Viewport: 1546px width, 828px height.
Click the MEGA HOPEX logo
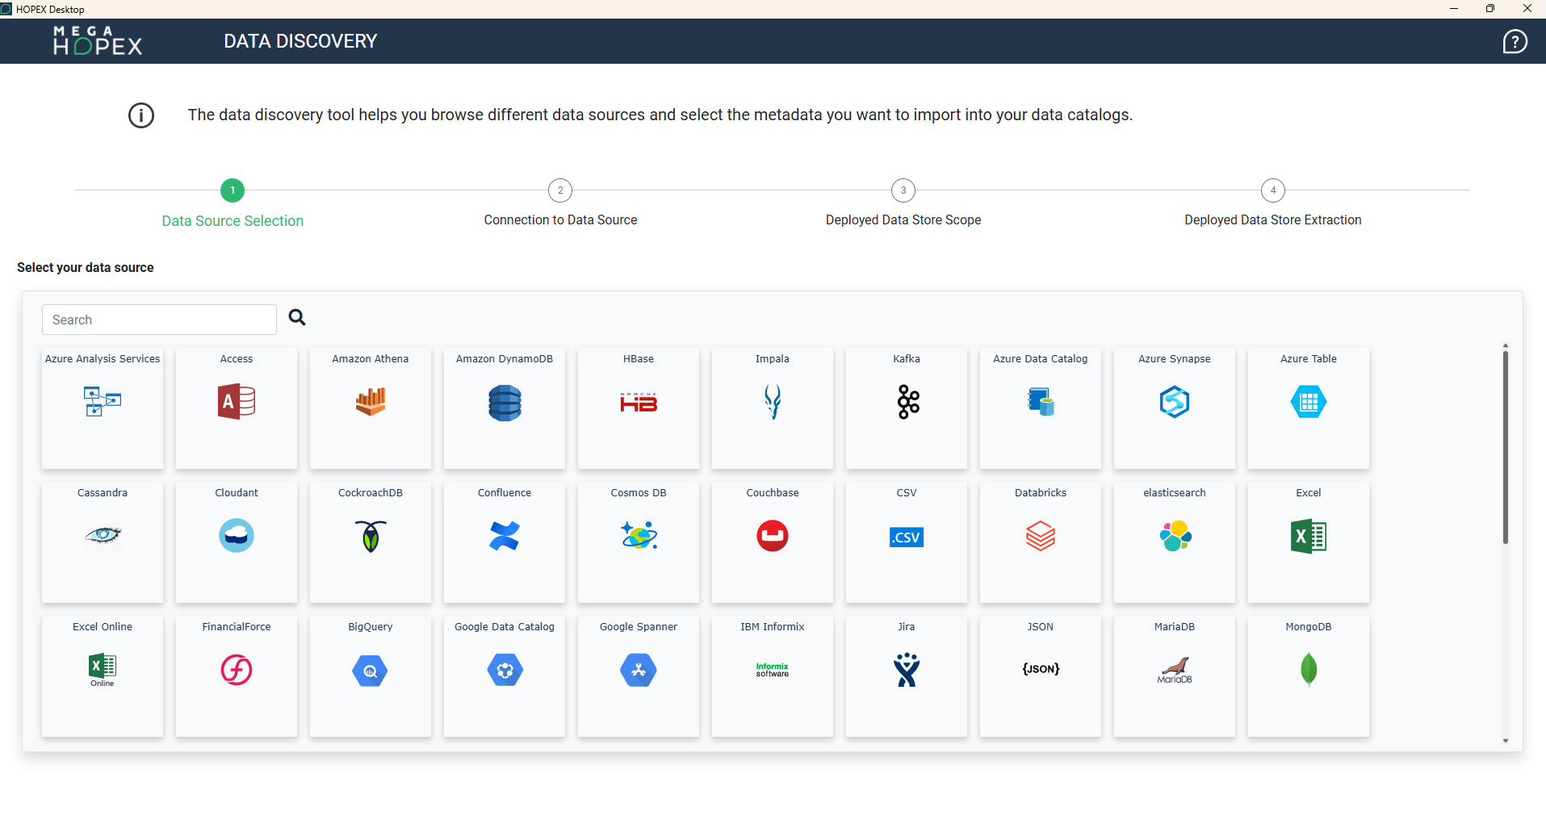98,40
